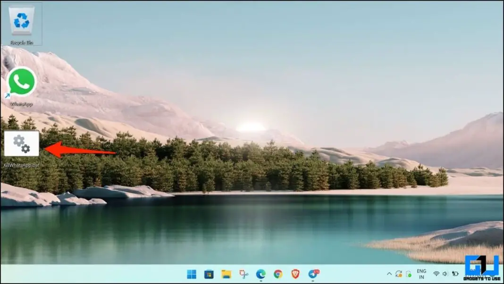
Task: Switch keyboard language via ENG IN
Action: coord(420,273)
